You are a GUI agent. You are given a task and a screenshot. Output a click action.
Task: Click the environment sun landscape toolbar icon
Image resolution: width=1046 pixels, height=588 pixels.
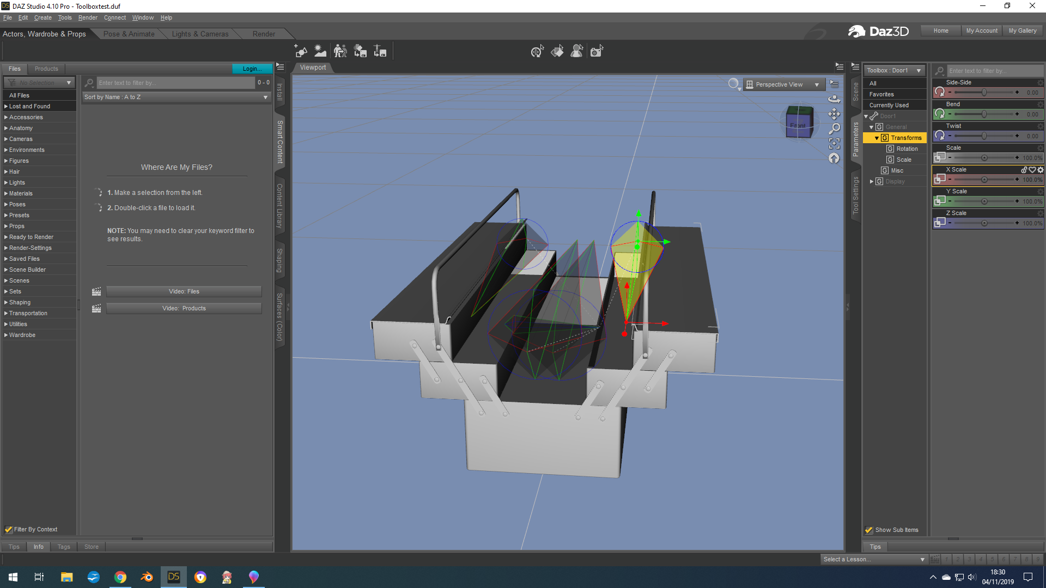320,51
